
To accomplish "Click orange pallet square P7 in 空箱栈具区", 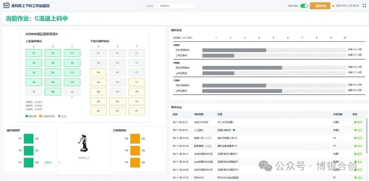I will (135, 163).
